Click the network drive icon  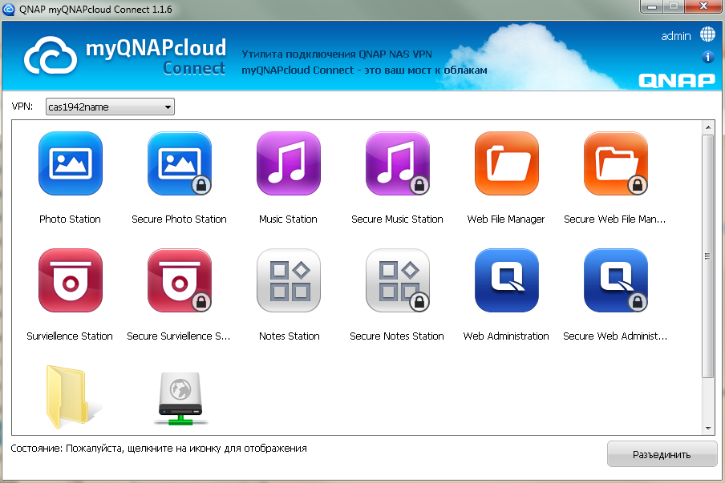[180, 398]
